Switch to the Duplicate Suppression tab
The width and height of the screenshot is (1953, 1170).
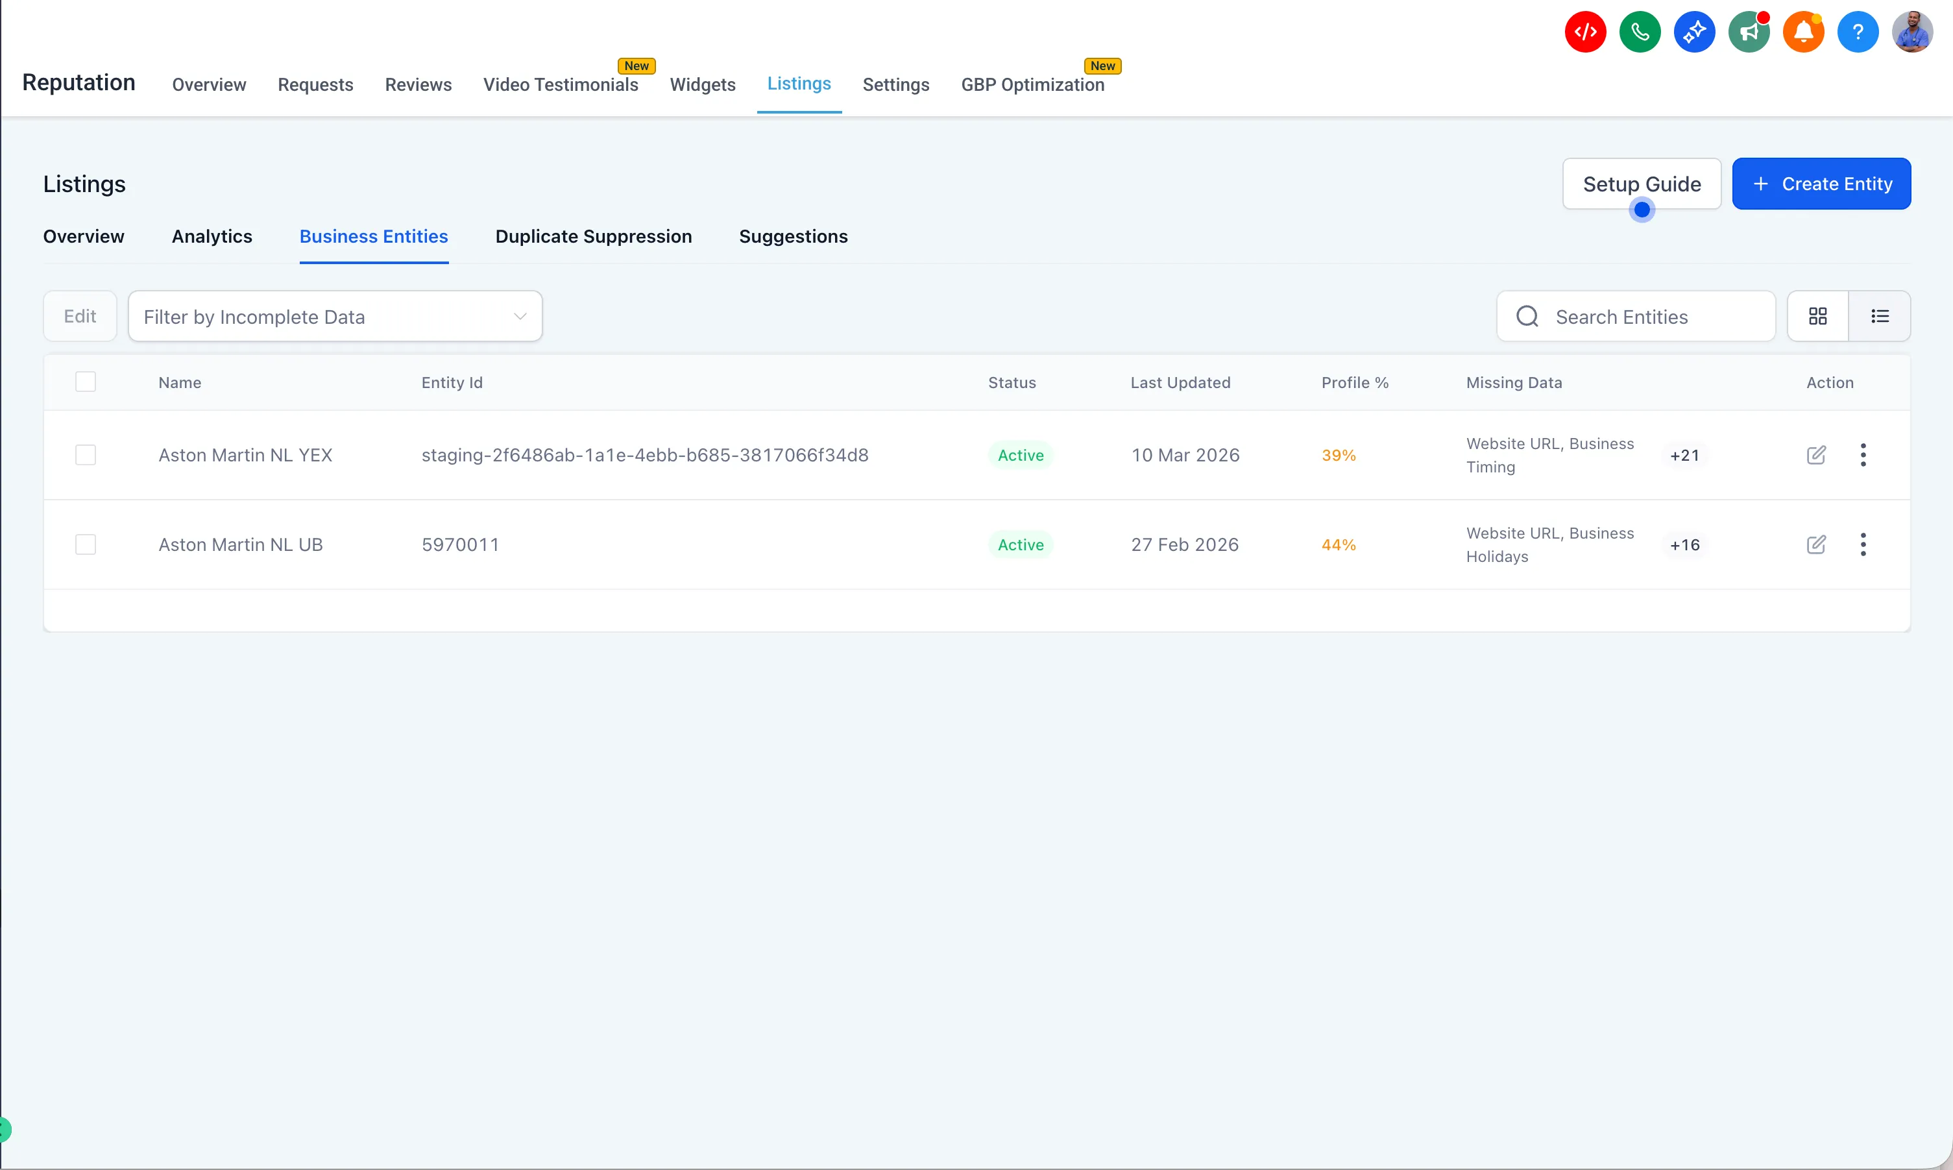click(x=594, y=236)
